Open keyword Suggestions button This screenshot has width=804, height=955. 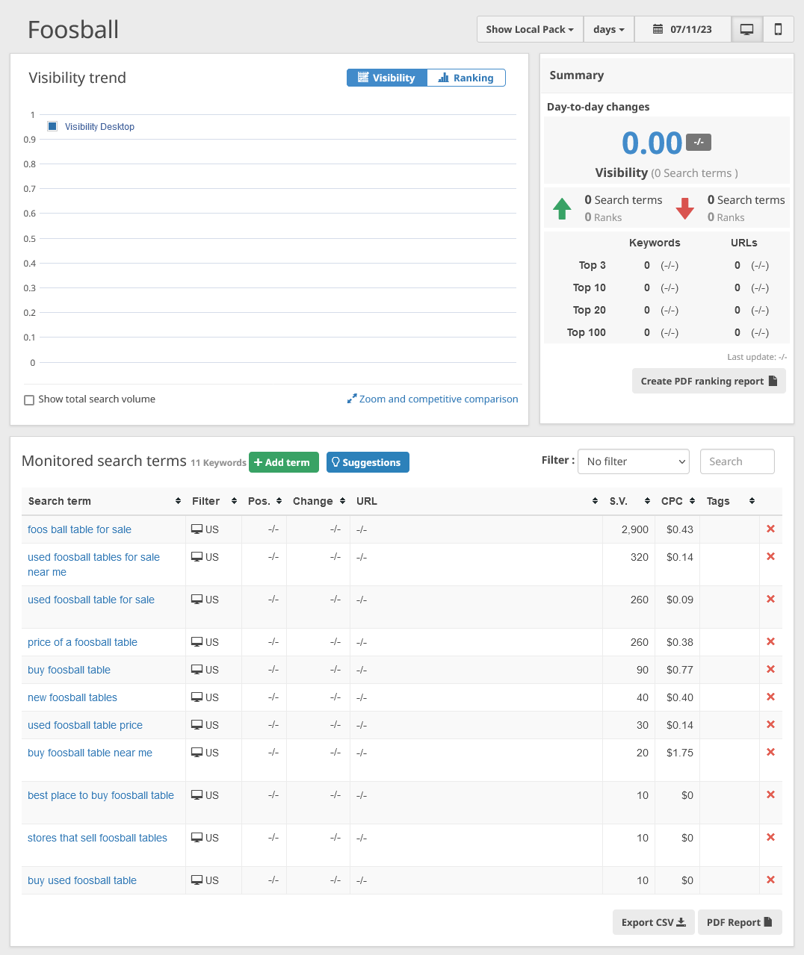[367, 462]
